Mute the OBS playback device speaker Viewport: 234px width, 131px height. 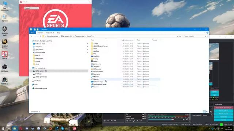tap(184, 119)
